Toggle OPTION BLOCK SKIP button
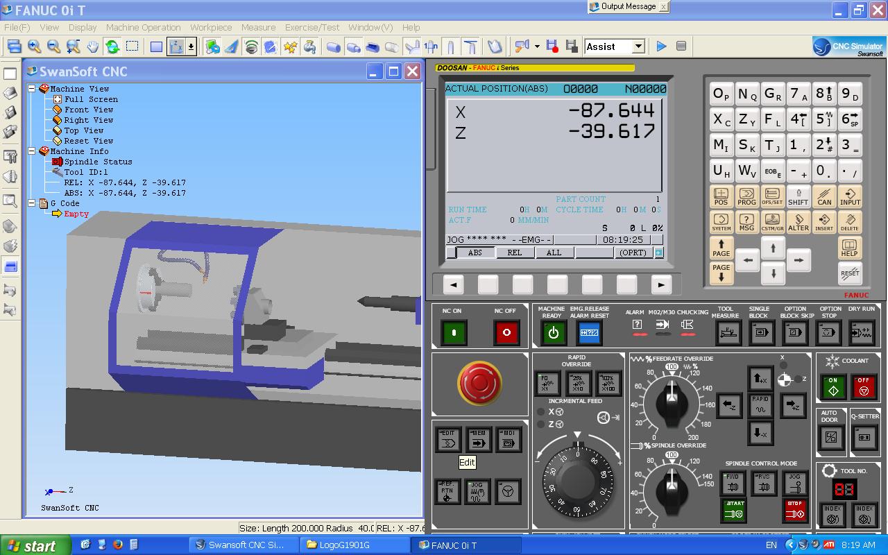Screen dimensions: 888x555 pyautogui.click(x=794, y=333)
